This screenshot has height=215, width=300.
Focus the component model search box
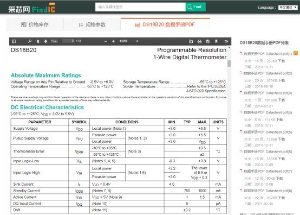pos(140,7)
